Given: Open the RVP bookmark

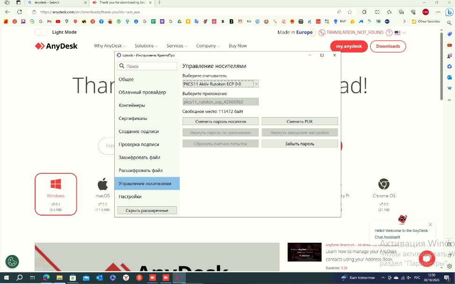Looking at the screenshot, I should pyautogui.click(x=340, y=22).
